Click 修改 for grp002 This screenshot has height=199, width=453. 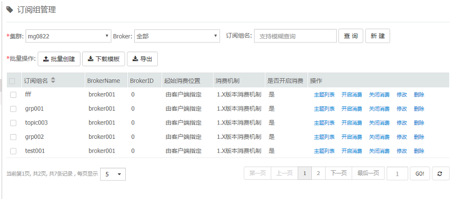click(x=402, y=137)
